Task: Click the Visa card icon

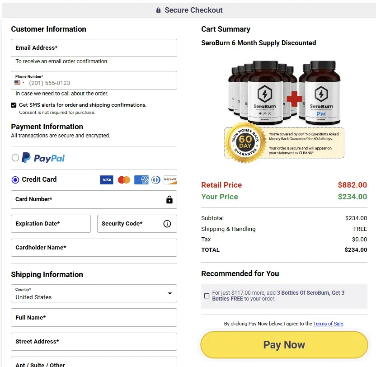Action: click(x=107, y=179)
